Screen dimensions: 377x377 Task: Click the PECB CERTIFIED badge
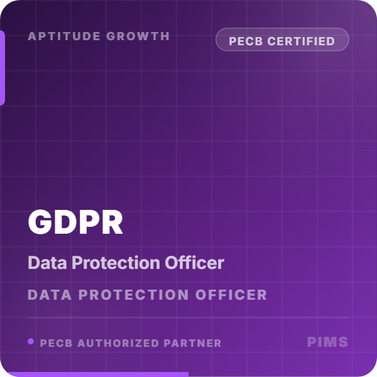click(282, 41)
